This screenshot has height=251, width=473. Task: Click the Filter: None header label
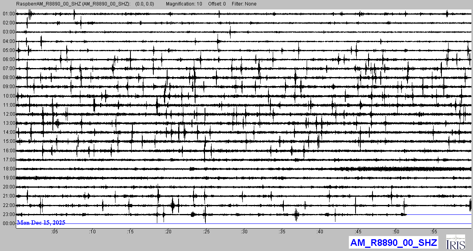point(244,4)
